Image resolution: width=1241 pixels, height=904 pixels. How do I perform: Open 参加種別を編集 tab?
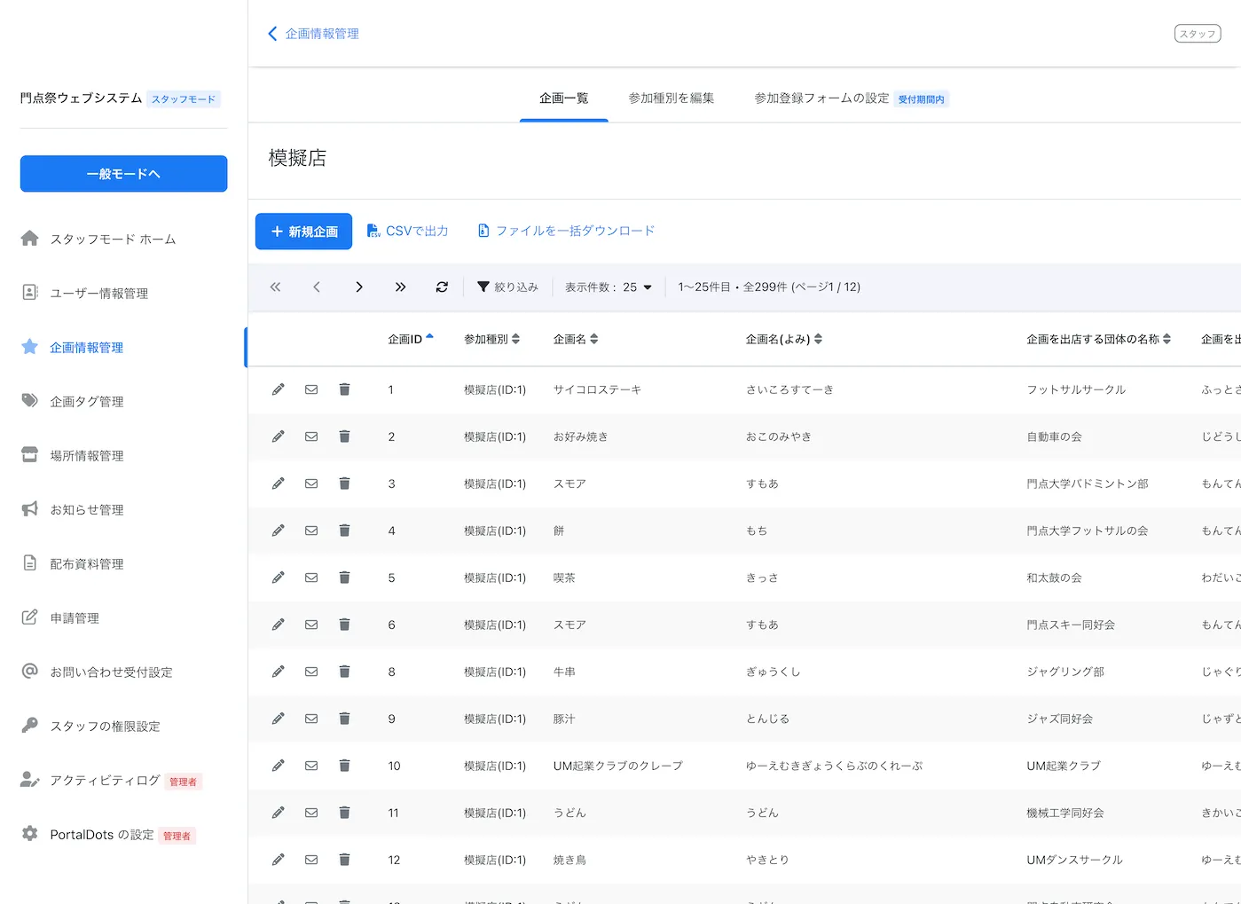click(672, 98)
